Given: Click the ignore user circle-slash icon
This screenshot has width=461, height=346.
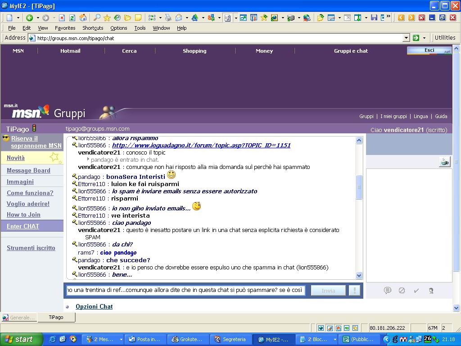Looking at the screenshot, I should click(x=402, y=291).
